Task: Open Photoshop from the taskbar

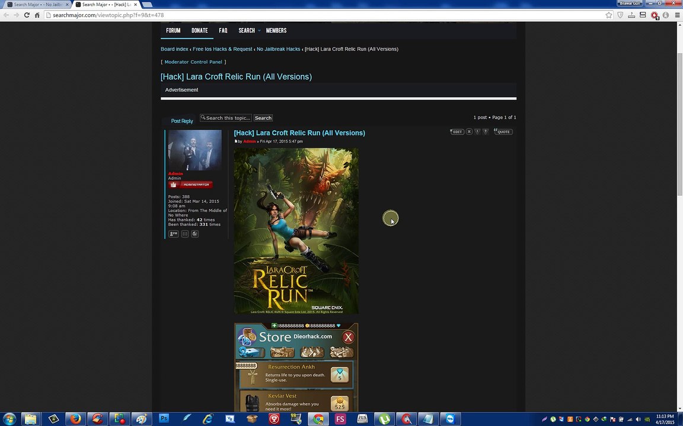Action: pos(164,419)
